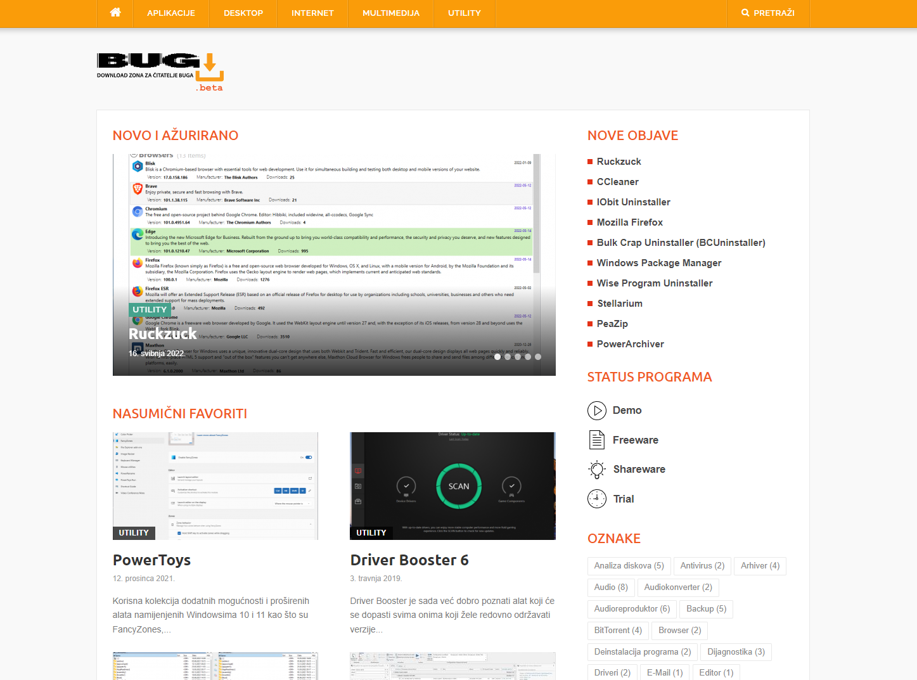The image size is (917, 680).
Task: Select the Driveri (2) tag
Action: (612, 672)
